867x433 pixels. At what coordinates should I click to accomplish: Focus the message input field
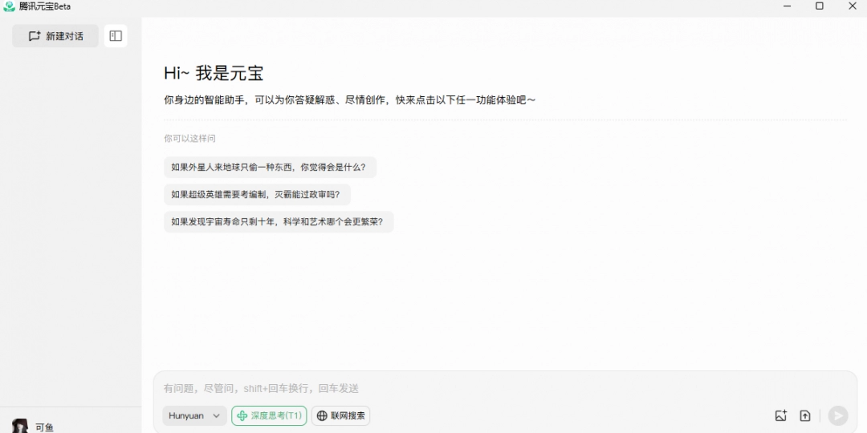(504, 389)
